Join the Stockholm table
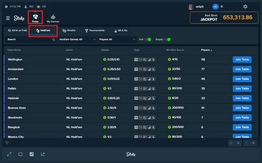This screenshot has height=163, width=262. point(242,118)
